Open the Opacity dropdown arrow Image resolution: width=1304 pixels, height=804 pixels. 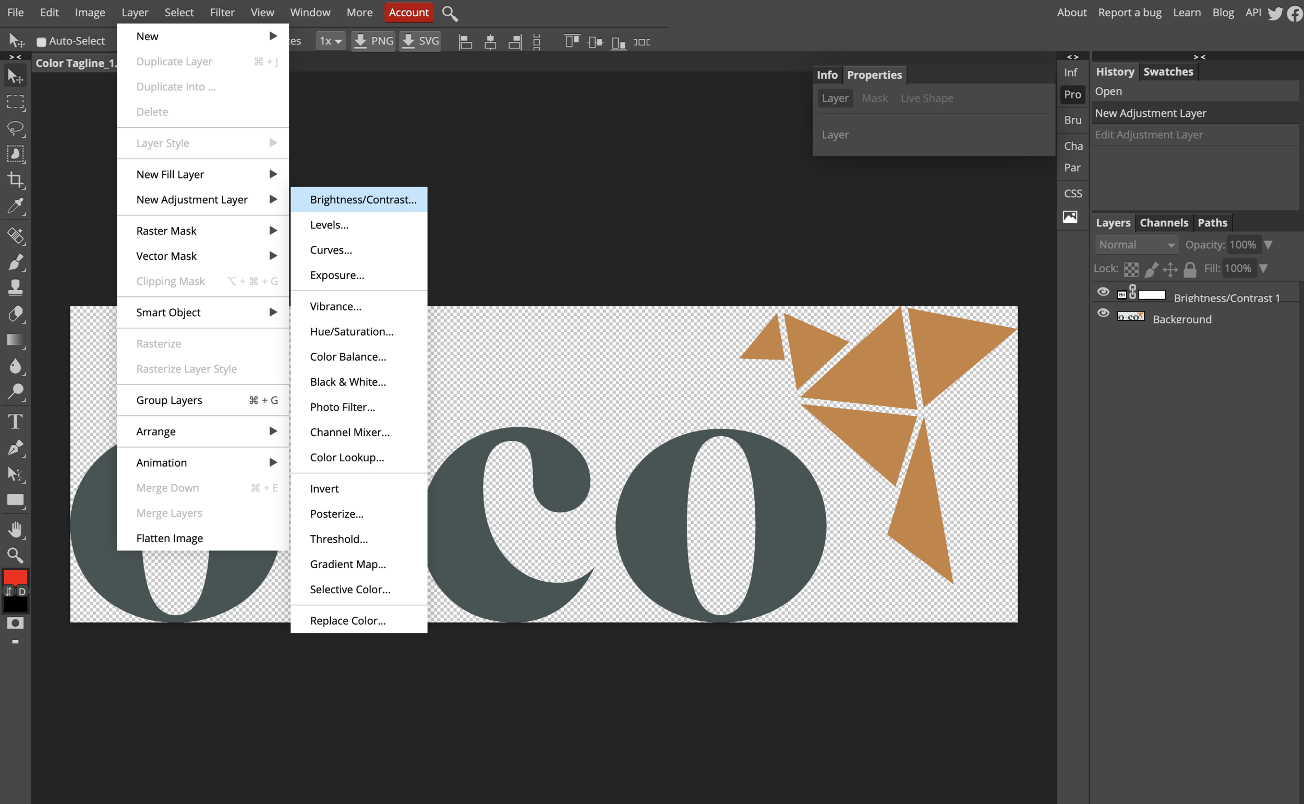[1270, 245]
